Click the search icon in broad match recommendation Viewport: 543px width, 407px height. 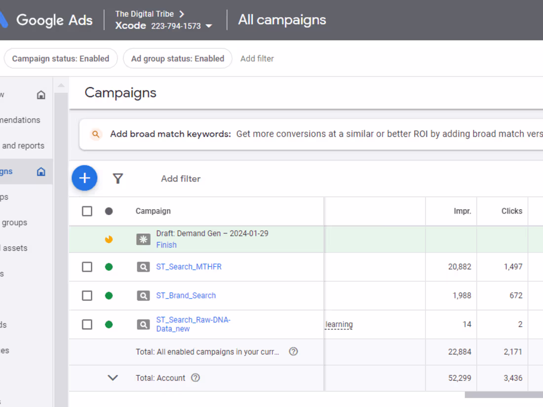click(x=96, y=134)
